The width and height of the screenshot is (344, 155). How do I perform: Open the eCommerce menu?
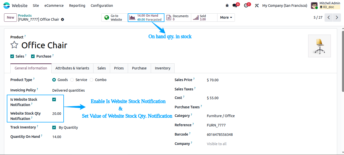[54, 6]
